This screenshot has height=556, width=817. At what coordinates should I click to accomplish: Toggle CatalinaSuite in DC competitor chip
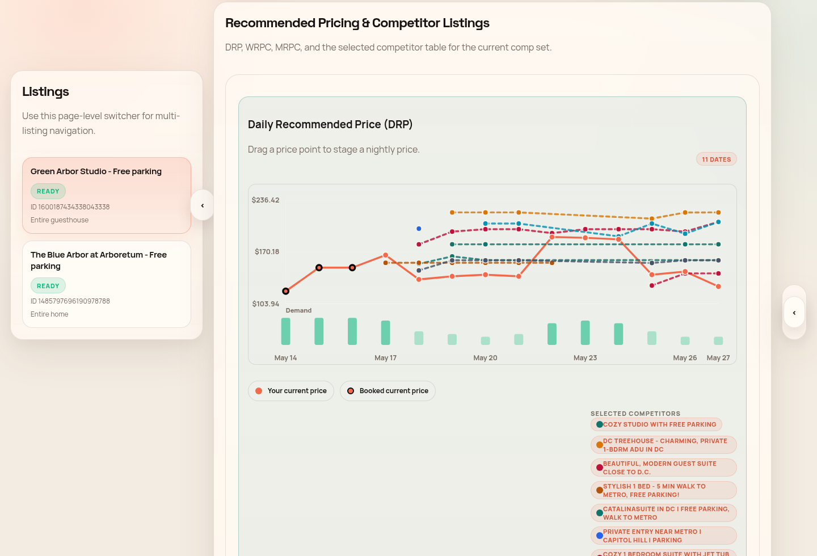(663, 513)
